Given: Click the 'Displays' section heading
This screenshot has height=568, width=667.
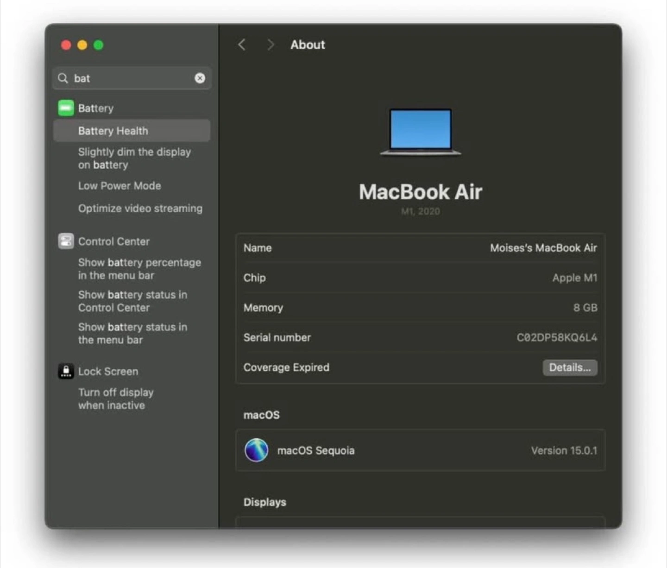Looking at the screenshot, I should pos(265,502).
